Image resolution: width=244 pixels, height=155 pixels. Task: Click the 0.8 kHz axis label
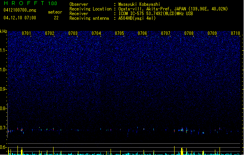3,108
